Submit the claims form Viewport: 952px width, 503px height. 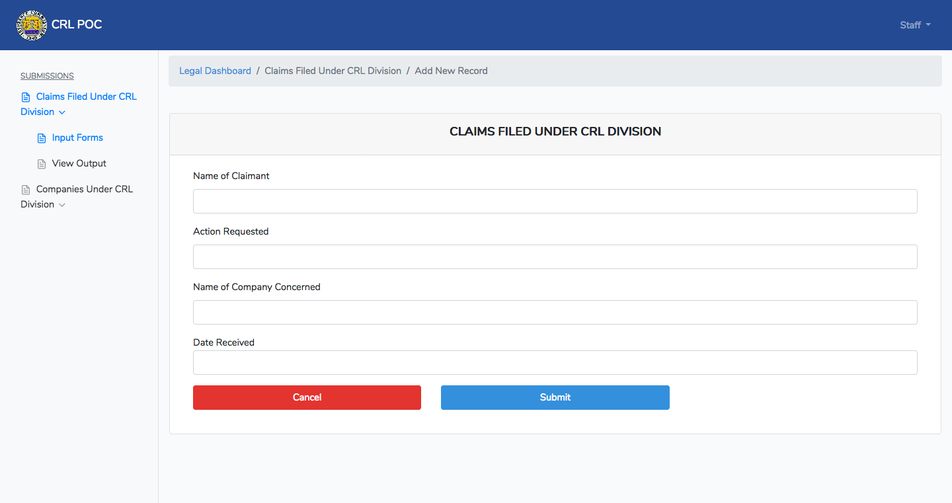click(555, 397)
